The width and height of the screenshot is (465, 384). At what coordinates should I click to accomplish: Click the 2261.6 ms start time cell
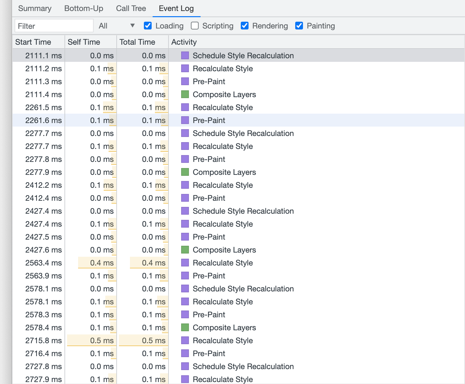coord(39,120)
